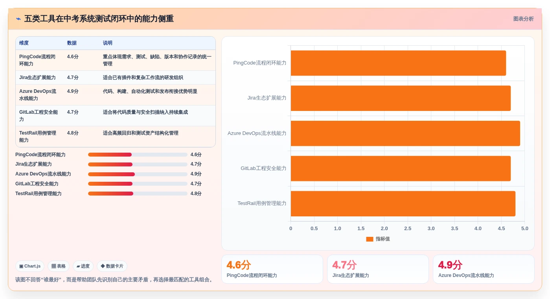550x299 pixels.
Task: Click the 4.7分 Jira data card
Action: click(x=378, y=269)
